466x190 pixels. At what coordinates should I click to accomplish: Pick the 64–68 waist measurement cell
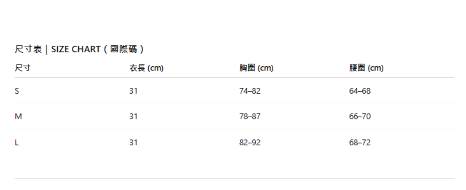pos(360,91)
